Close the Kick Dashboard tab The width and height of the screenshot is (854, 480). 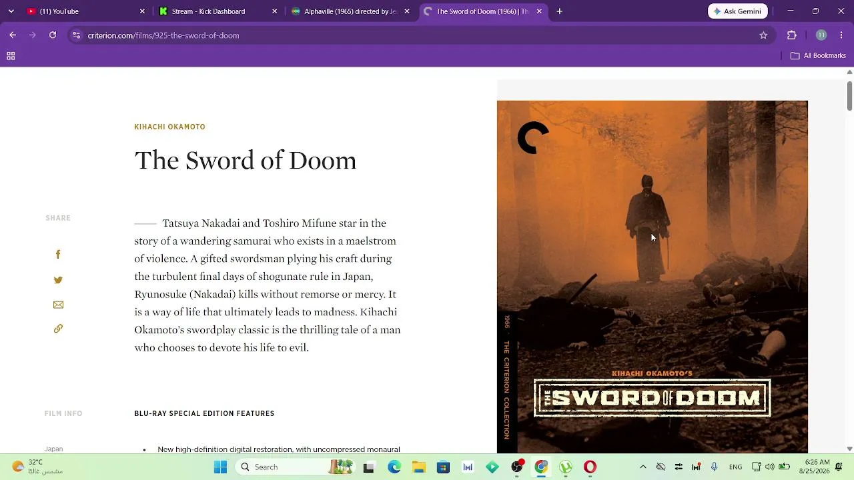click(x=274, y=11)
